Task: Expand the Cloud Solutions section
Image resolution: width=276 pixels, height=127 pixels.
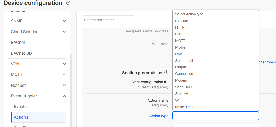Action: pos(64,32)
